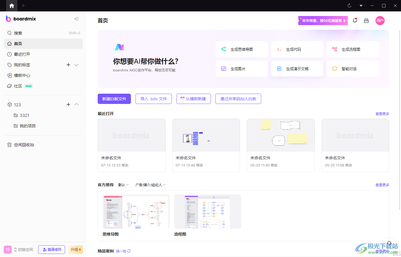The image size is (401, 257).
Task: Open the 广告/媒介/经纪人 role dropdown
Action: pos(150,185)
